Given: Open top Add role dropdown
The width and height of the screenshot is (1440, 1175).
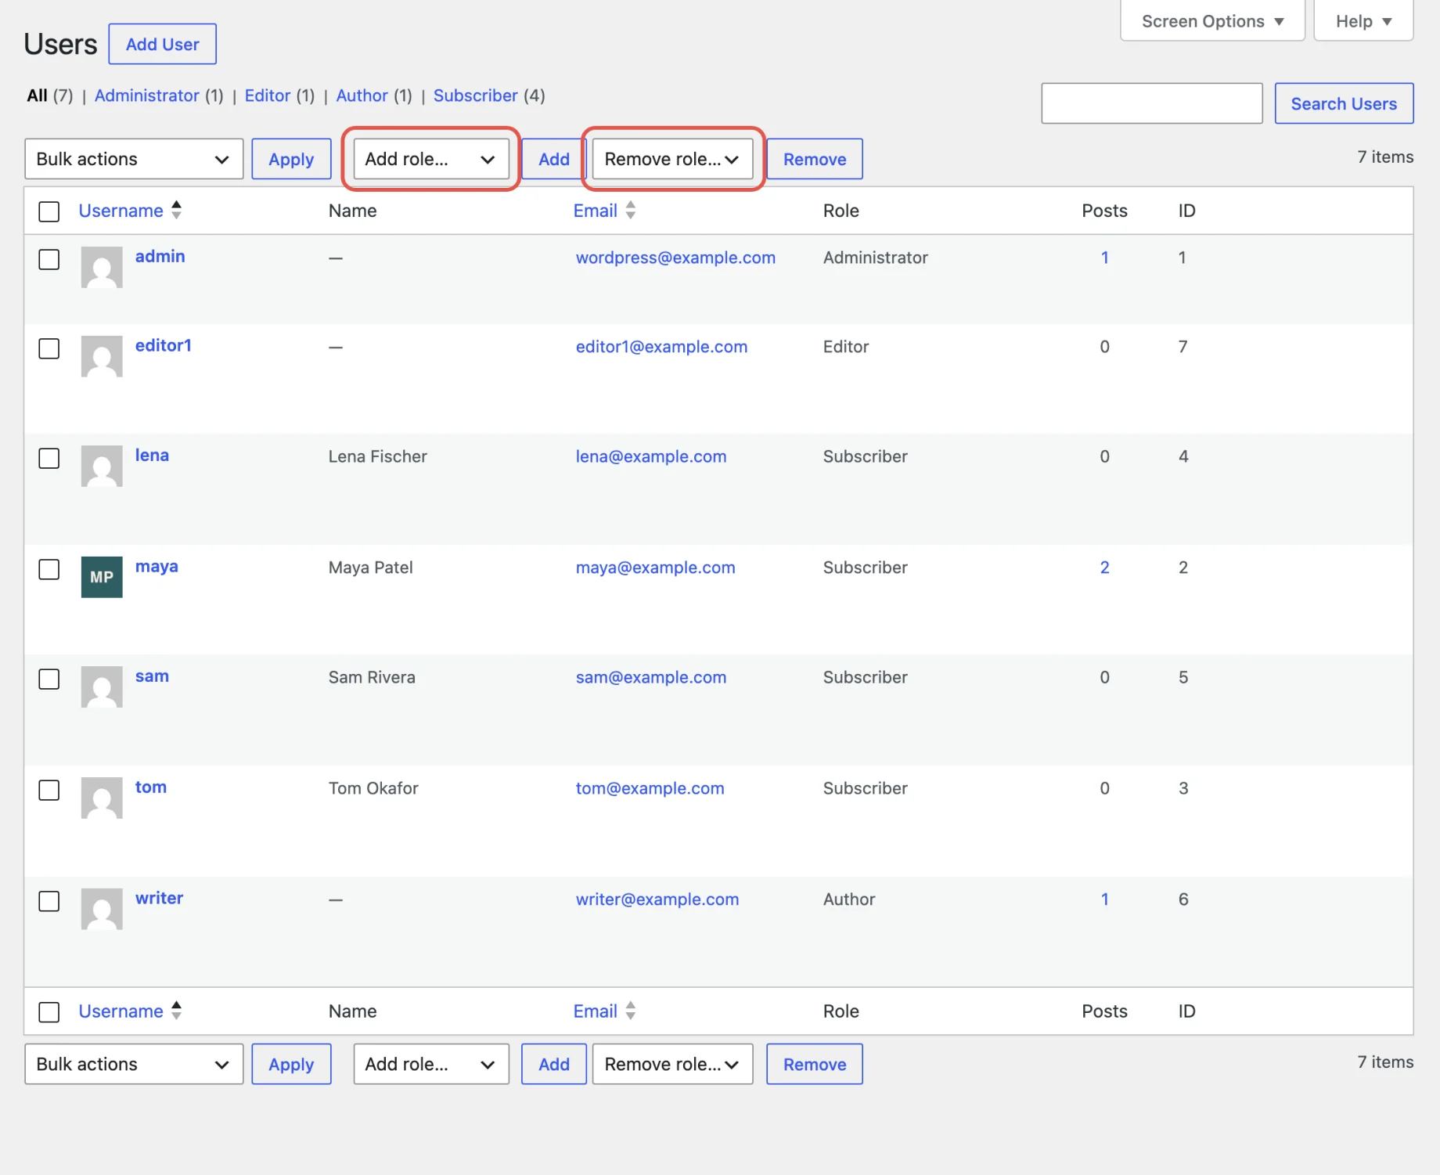Looking at the screenshot, I should tap(431, 159).
